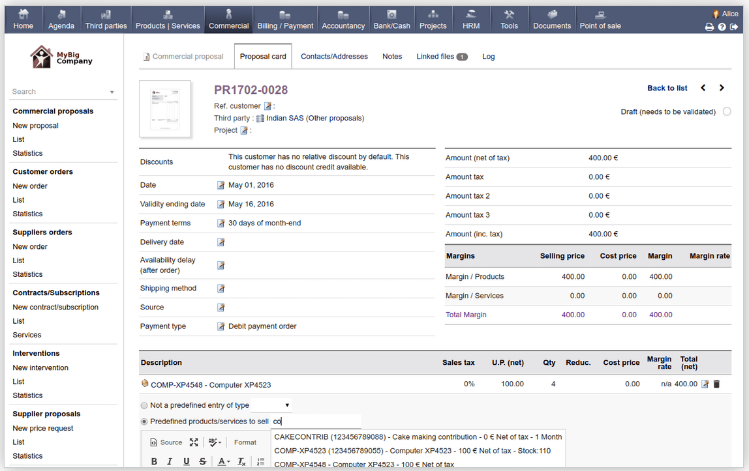749x471 pixels.
Task: Click New price request in sidebar
Action: point(43,428)
